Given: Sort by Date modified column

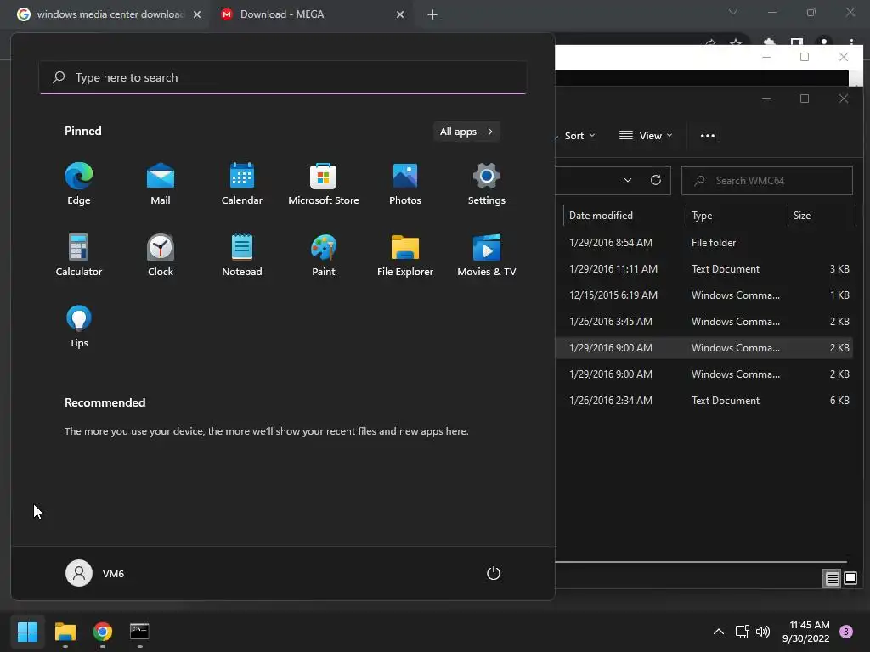Looking at the screenshot, I should (624, 215).
